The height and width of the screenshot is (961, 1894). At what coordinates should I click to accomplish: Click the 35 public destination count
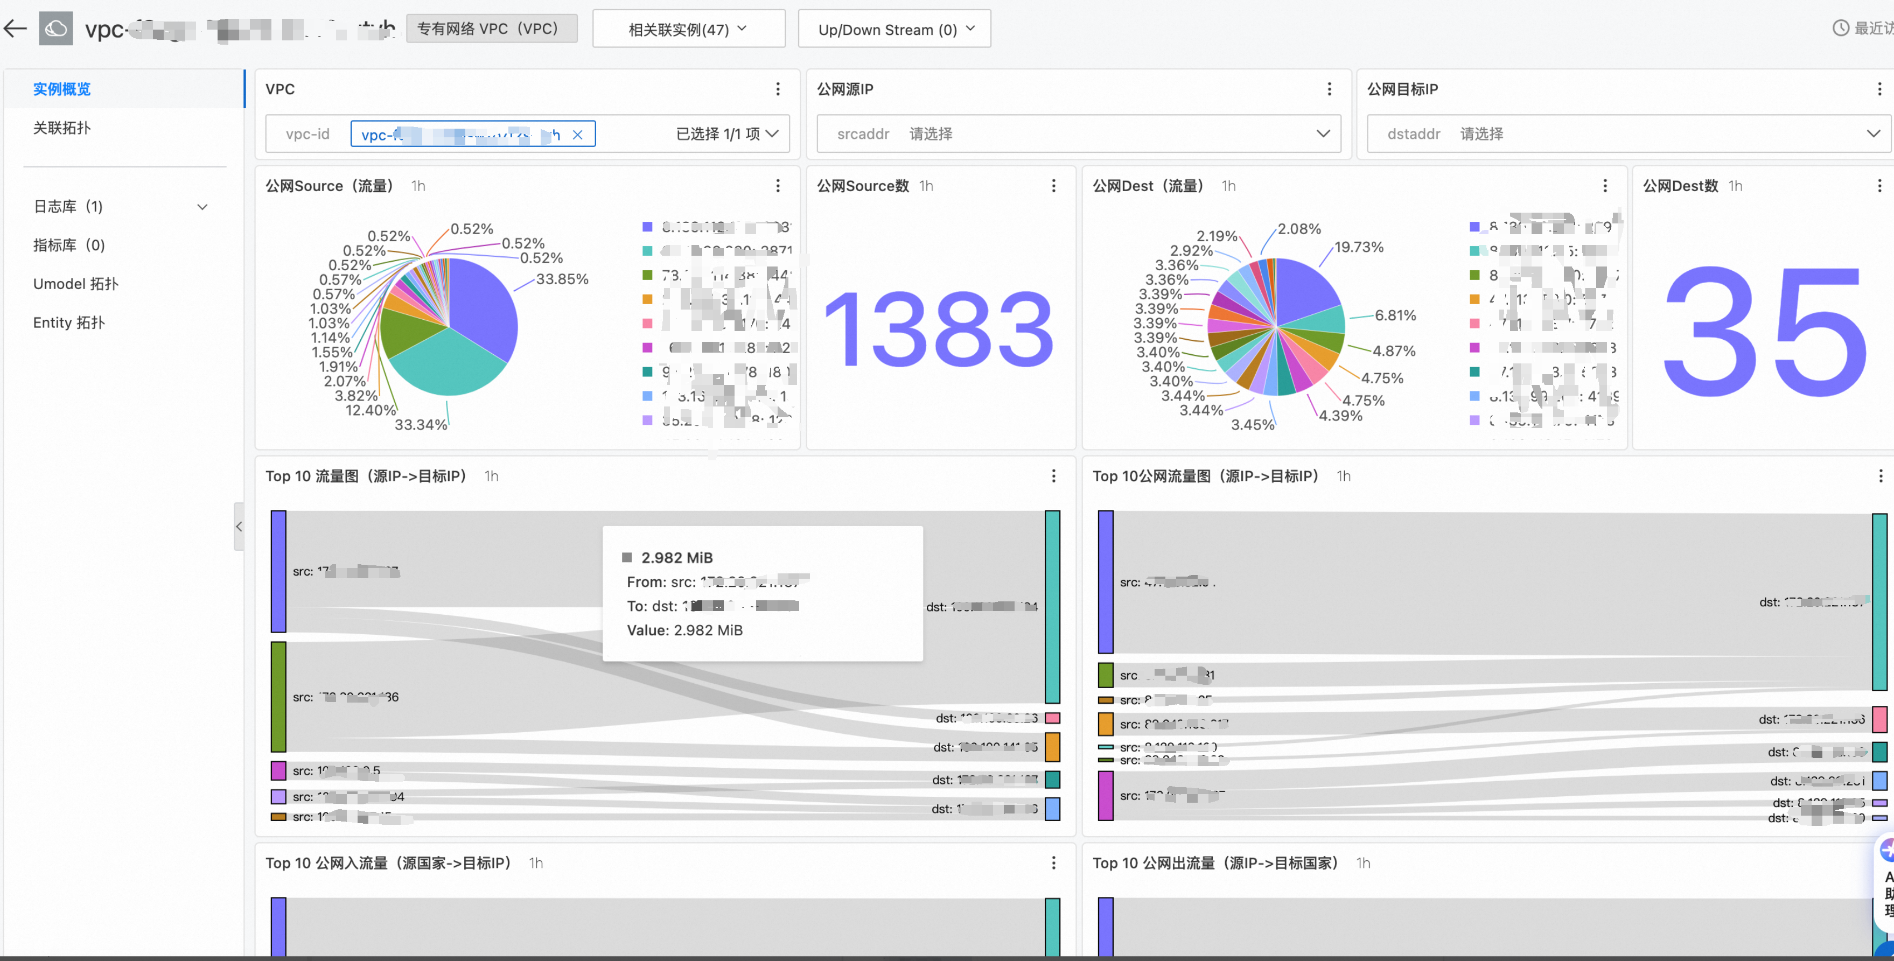click(x=1765, y=332)
